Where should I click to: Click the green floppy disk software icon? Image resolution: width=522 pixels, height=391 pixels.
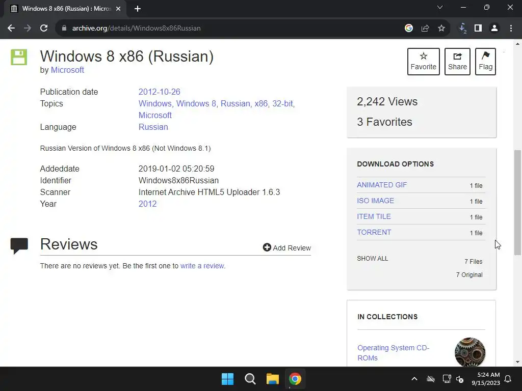[x=19, y=57]
